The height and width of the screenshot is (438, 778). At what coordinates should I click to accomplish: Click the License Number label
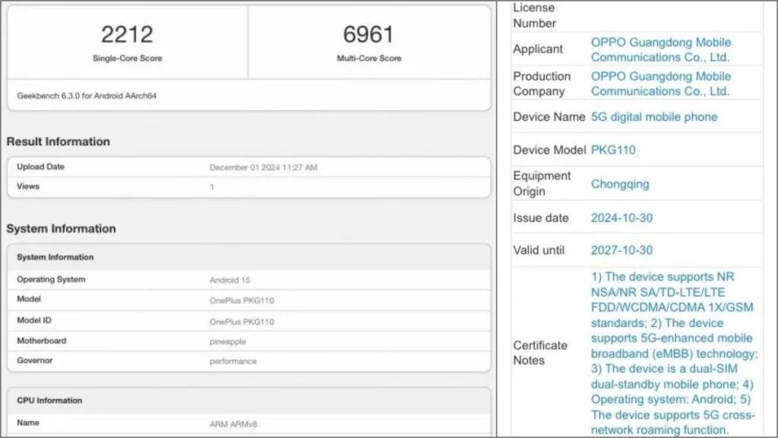[x=534, y=15]
